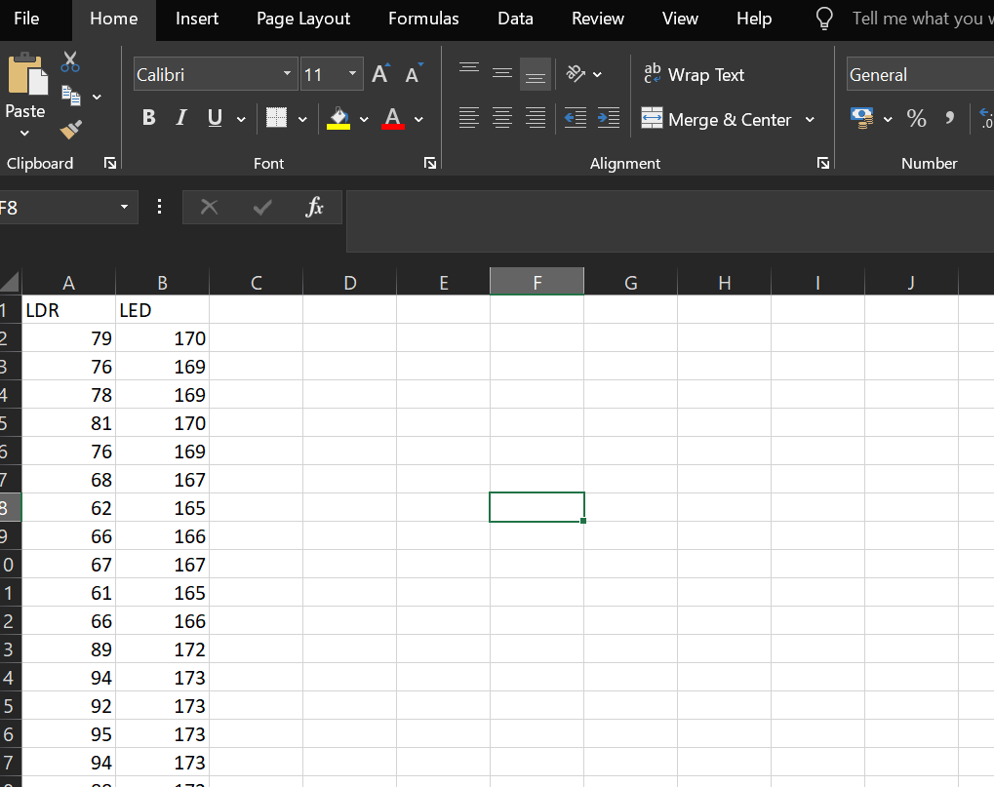Toggle underline formatting
This screenshot has height=787, width=994.
click(x=215, y=118)
